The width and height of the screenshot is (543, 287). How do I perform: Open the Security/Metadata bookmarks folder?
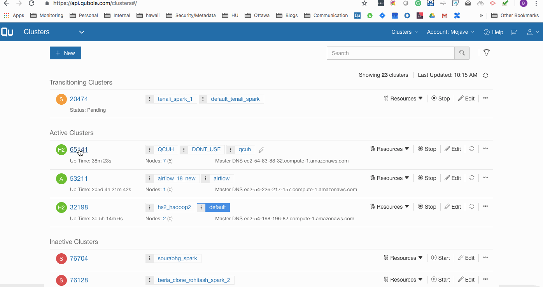[191, 16]
